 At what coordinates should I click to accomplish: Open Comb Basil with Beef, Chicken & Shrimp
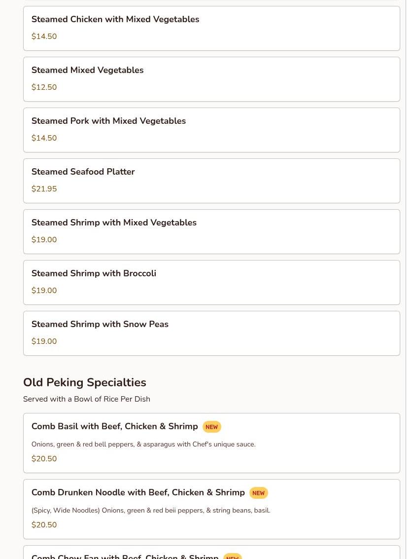(114, 427)
